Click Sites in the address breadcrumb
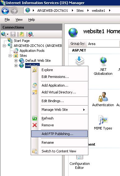Image resolution: width=120 pixels, height=176 pixels. coord(80,11)
